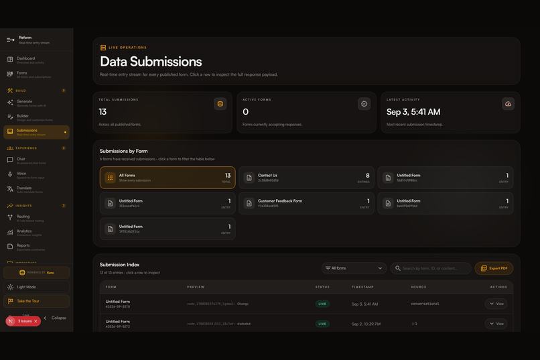540x360 pixels.
Task: Filter by the Contact Us form card
Action: click(306, 178)
